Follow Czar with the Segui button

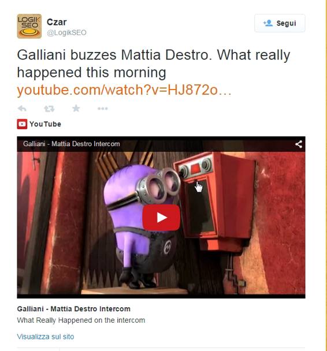pos(280,23)
